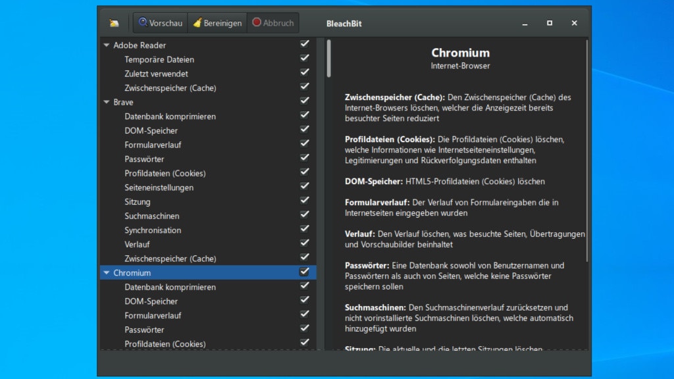Collapse the Brave tree group
The height and width of the screenshot is (379, 674).
click(107, 102)
